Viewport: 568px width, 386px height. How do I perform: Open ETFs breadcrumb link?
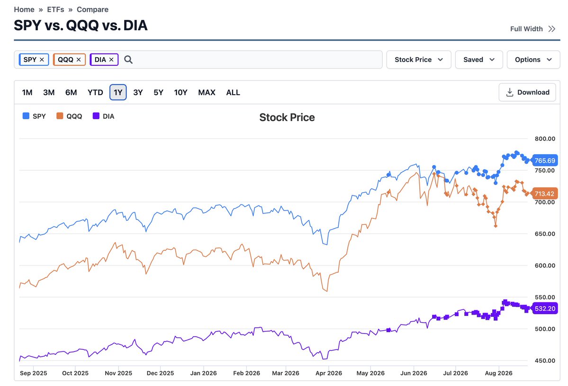[x=55, y=9]
